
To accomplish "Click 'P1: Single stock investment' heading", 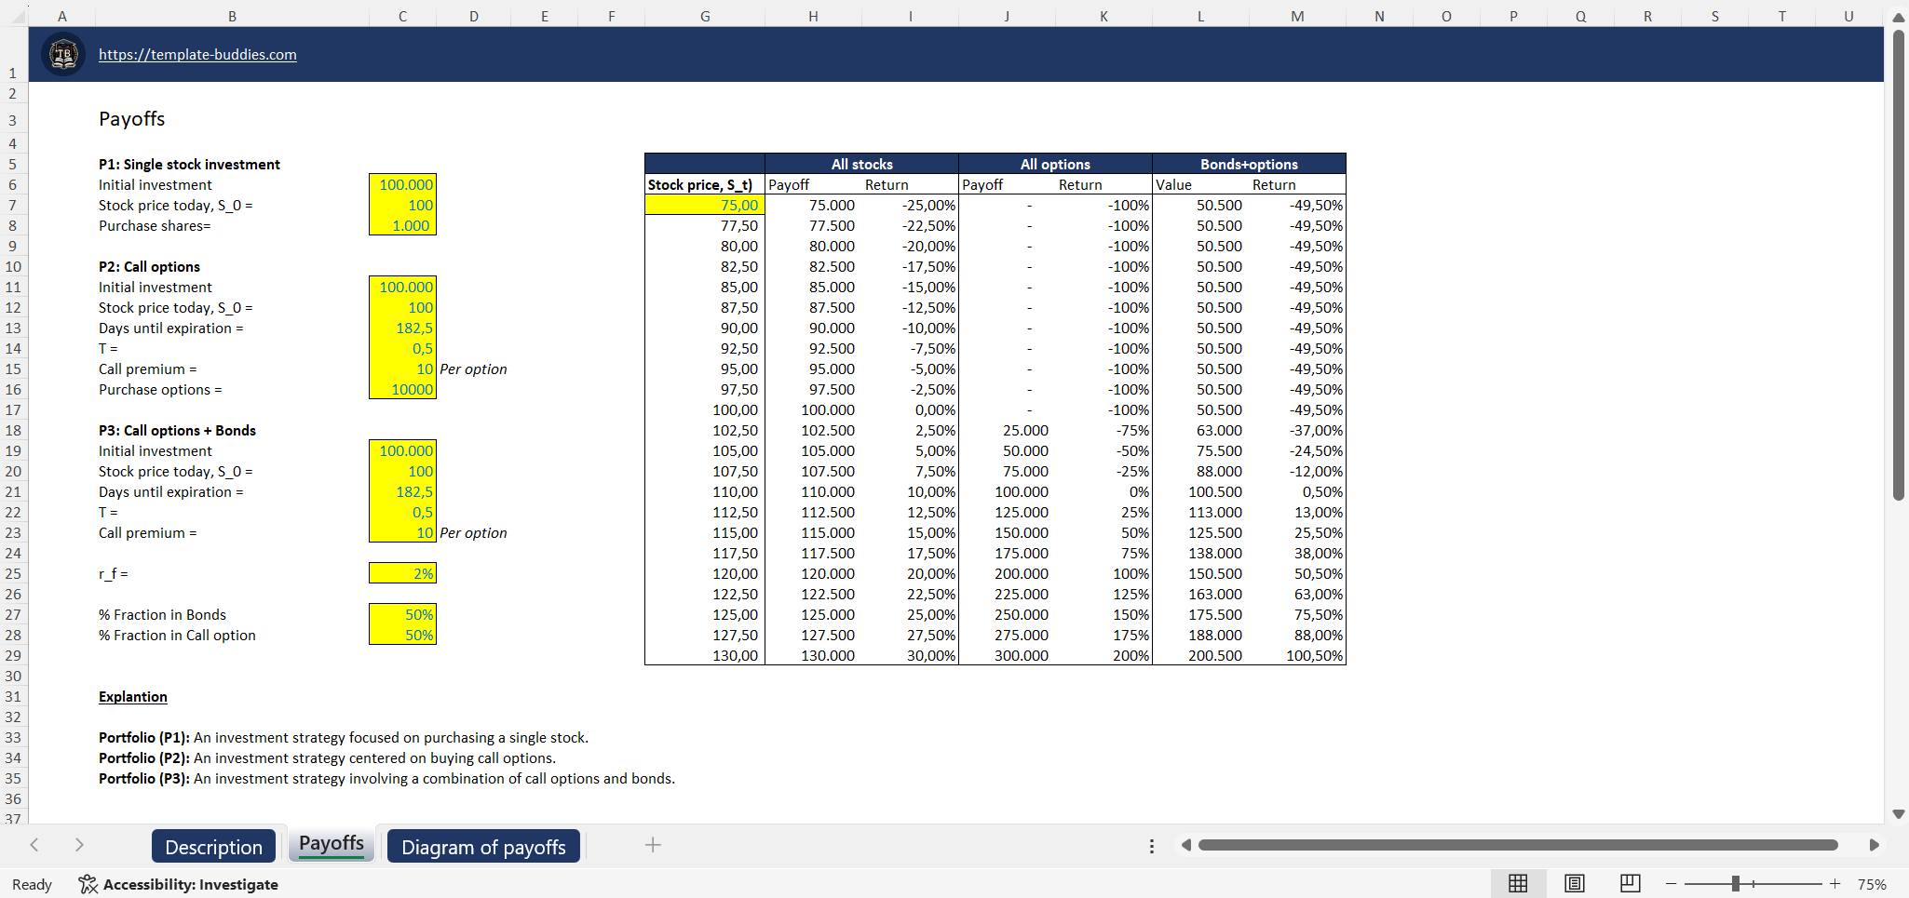I will [x=189, y=165].
